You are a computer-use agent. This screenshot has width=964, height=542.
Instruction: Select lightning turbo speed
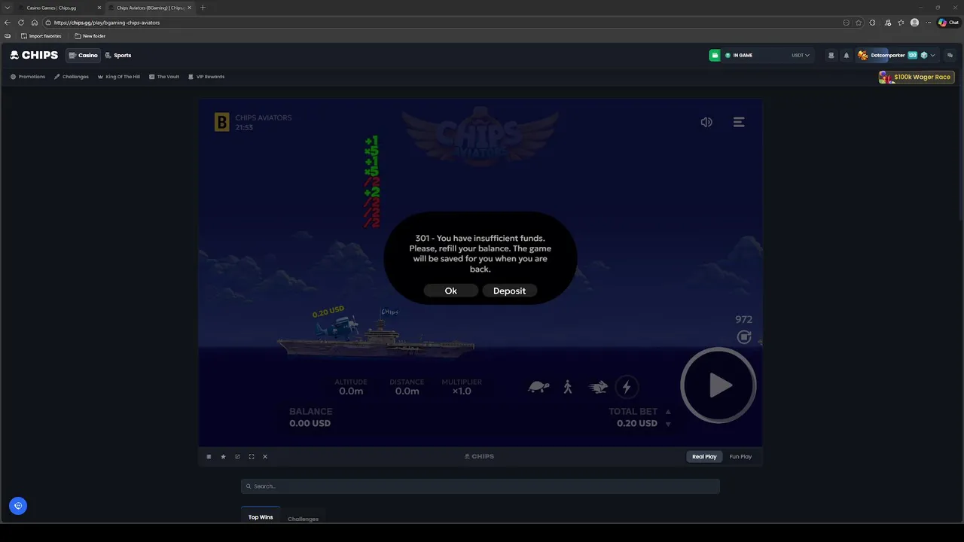[x=626, y=387]
